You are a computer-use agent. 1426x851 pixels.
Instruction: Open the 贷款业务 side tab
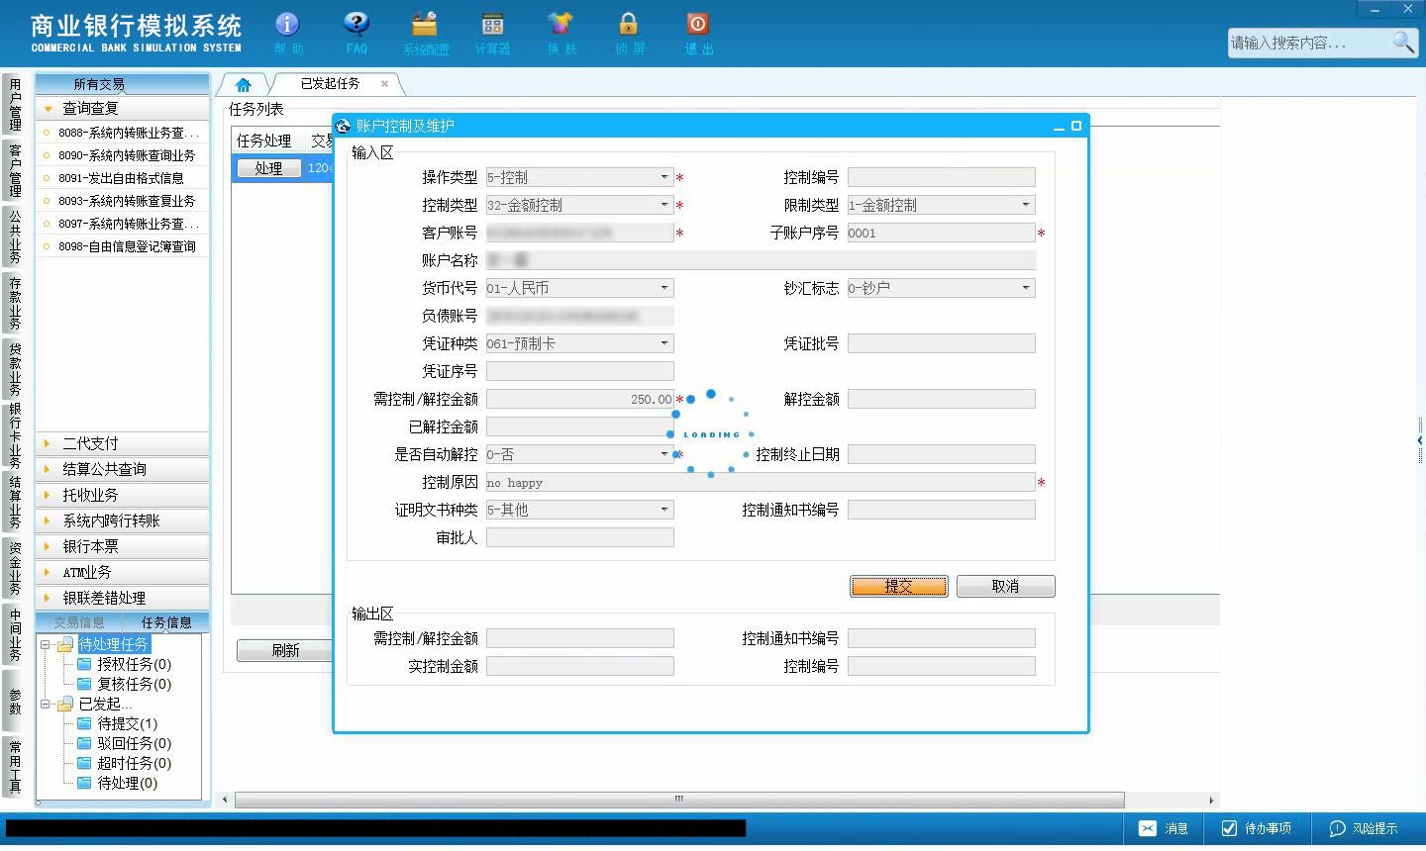(15, 369)
